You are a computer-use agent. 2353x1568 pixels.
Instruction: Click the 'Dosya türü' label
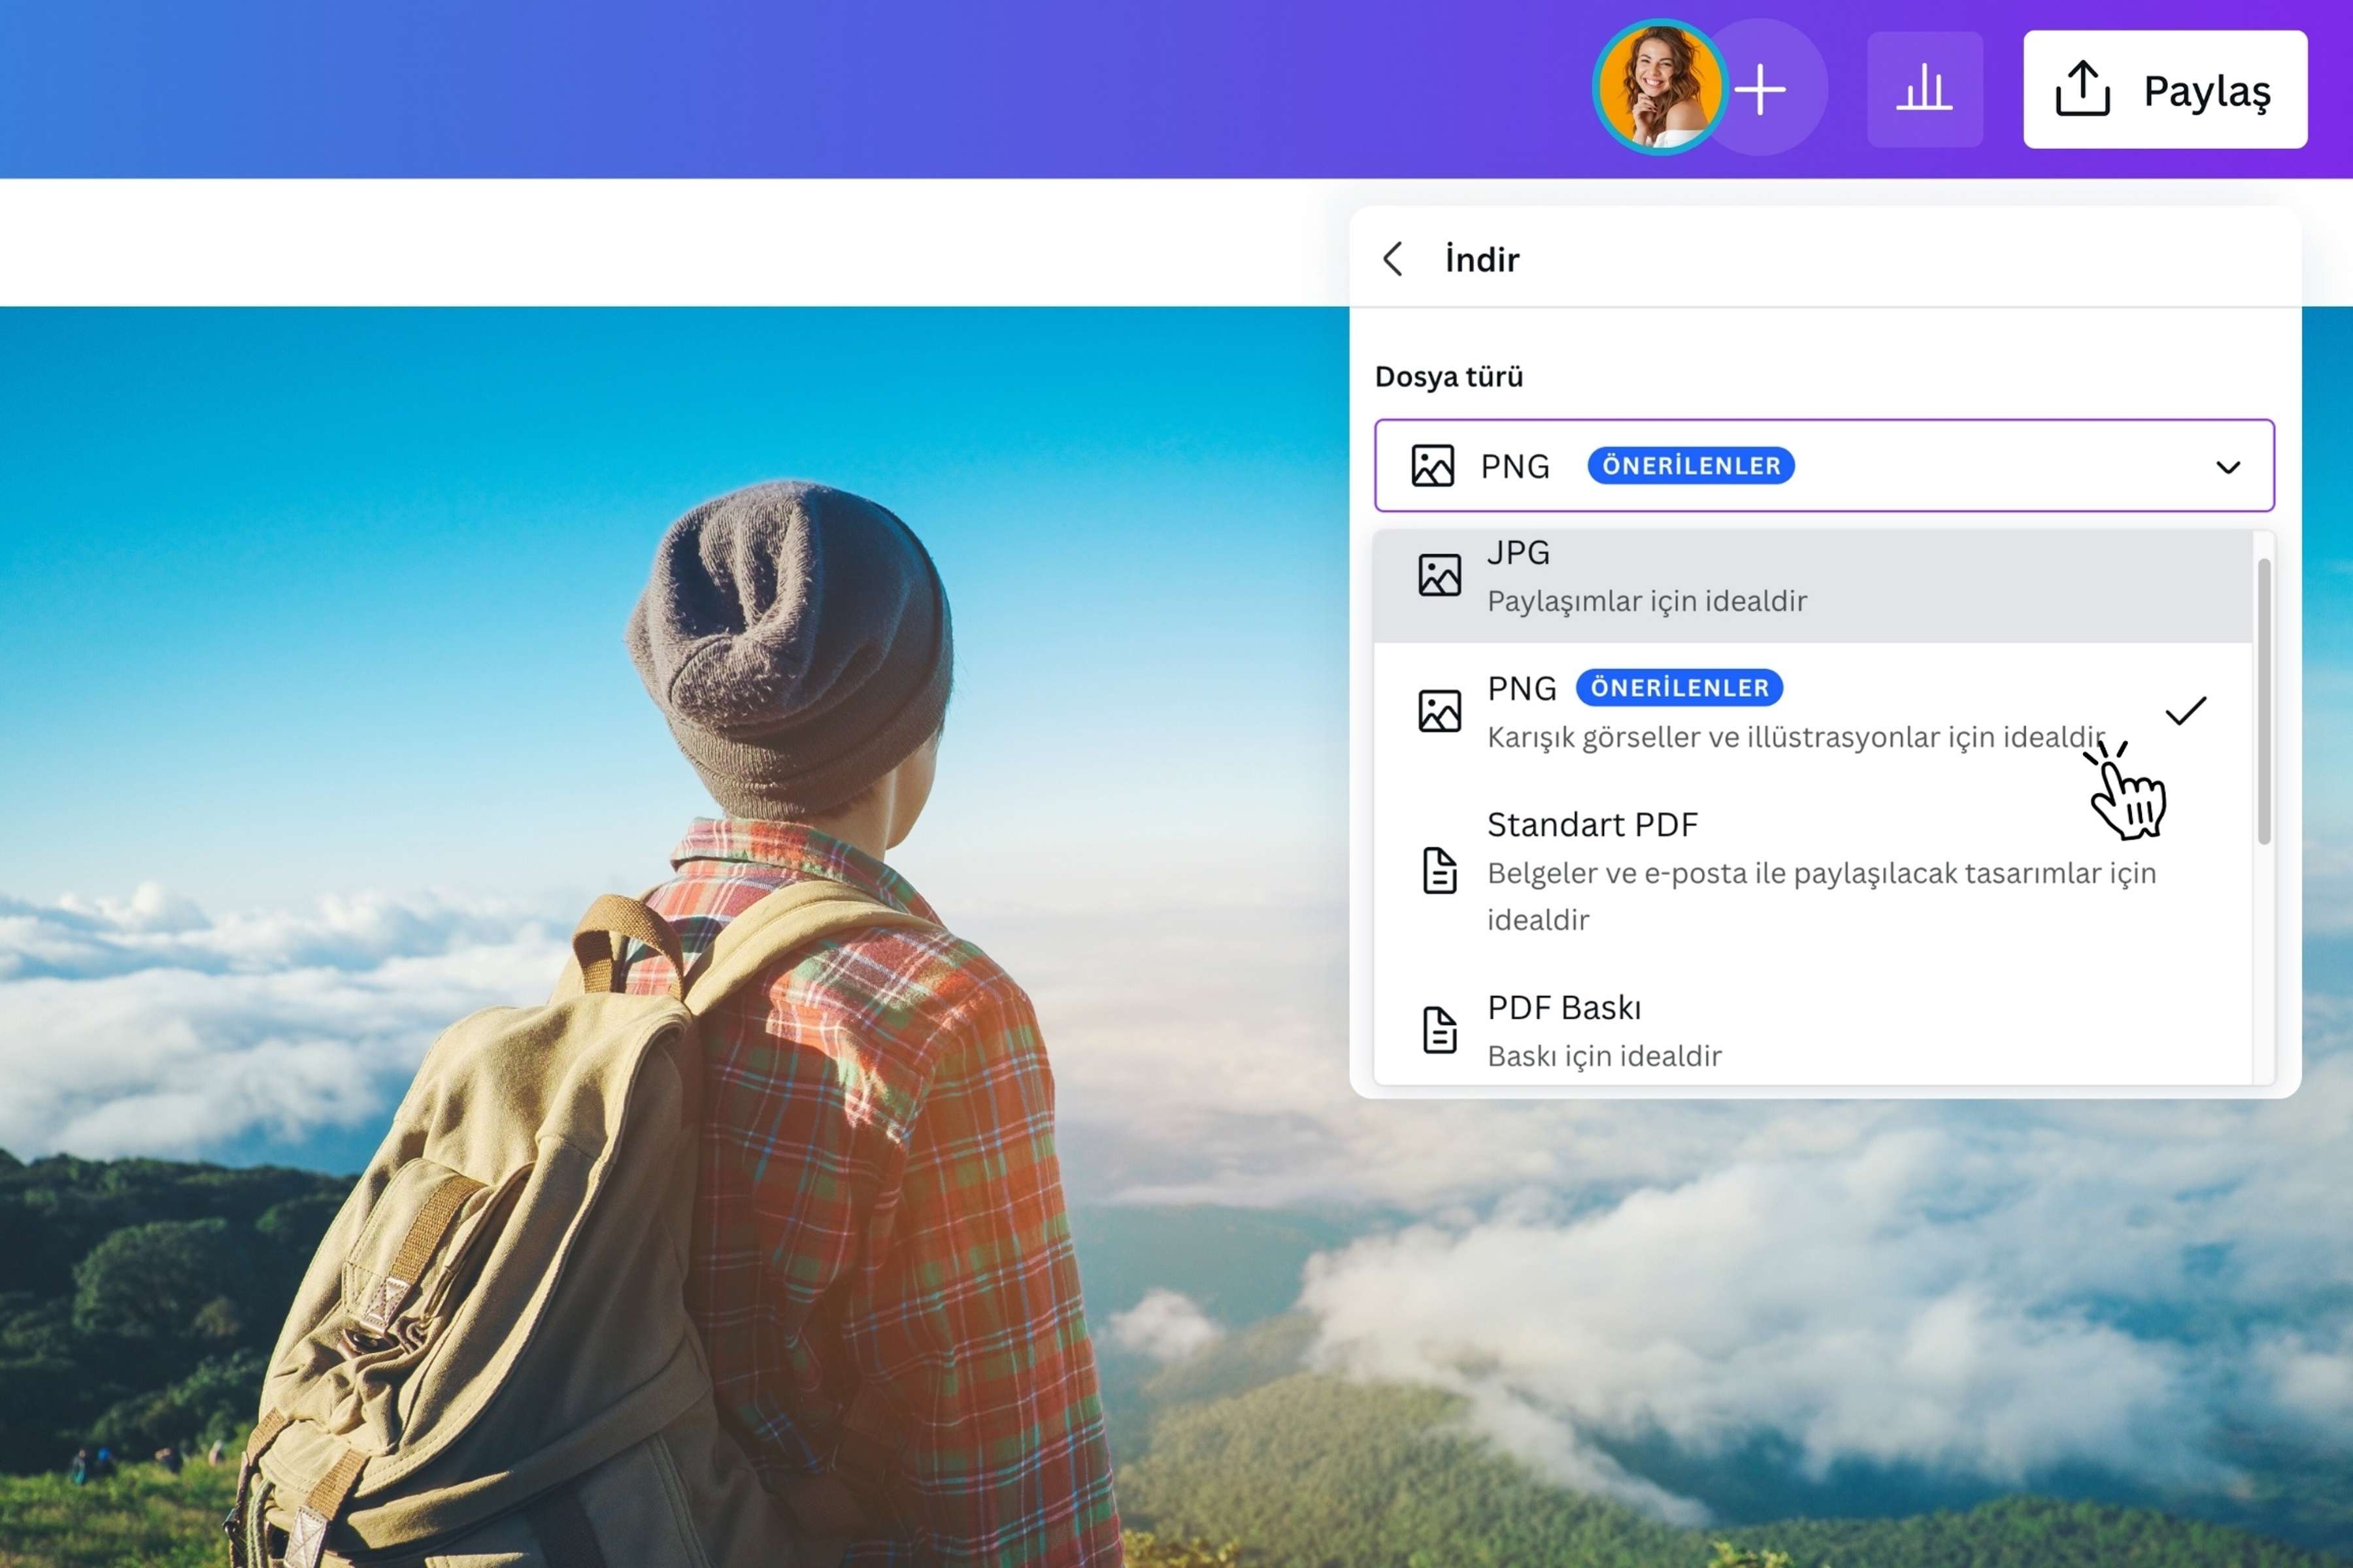[1448, 377]
